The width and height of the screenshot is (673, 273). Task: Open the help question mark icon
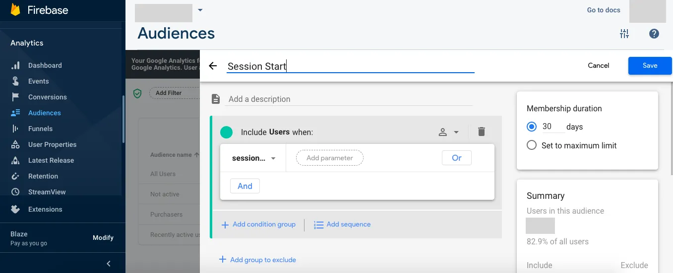(x=654, y=34)
